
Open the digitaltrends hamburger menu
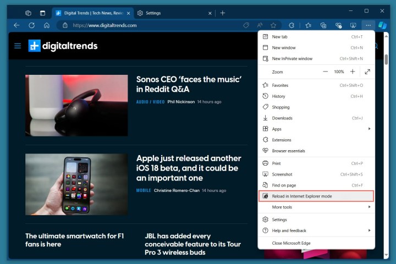coord(18,46)
